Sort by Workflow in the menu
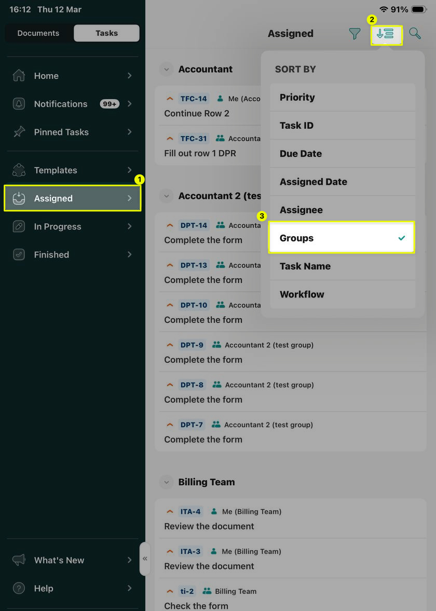 point(342,294)
